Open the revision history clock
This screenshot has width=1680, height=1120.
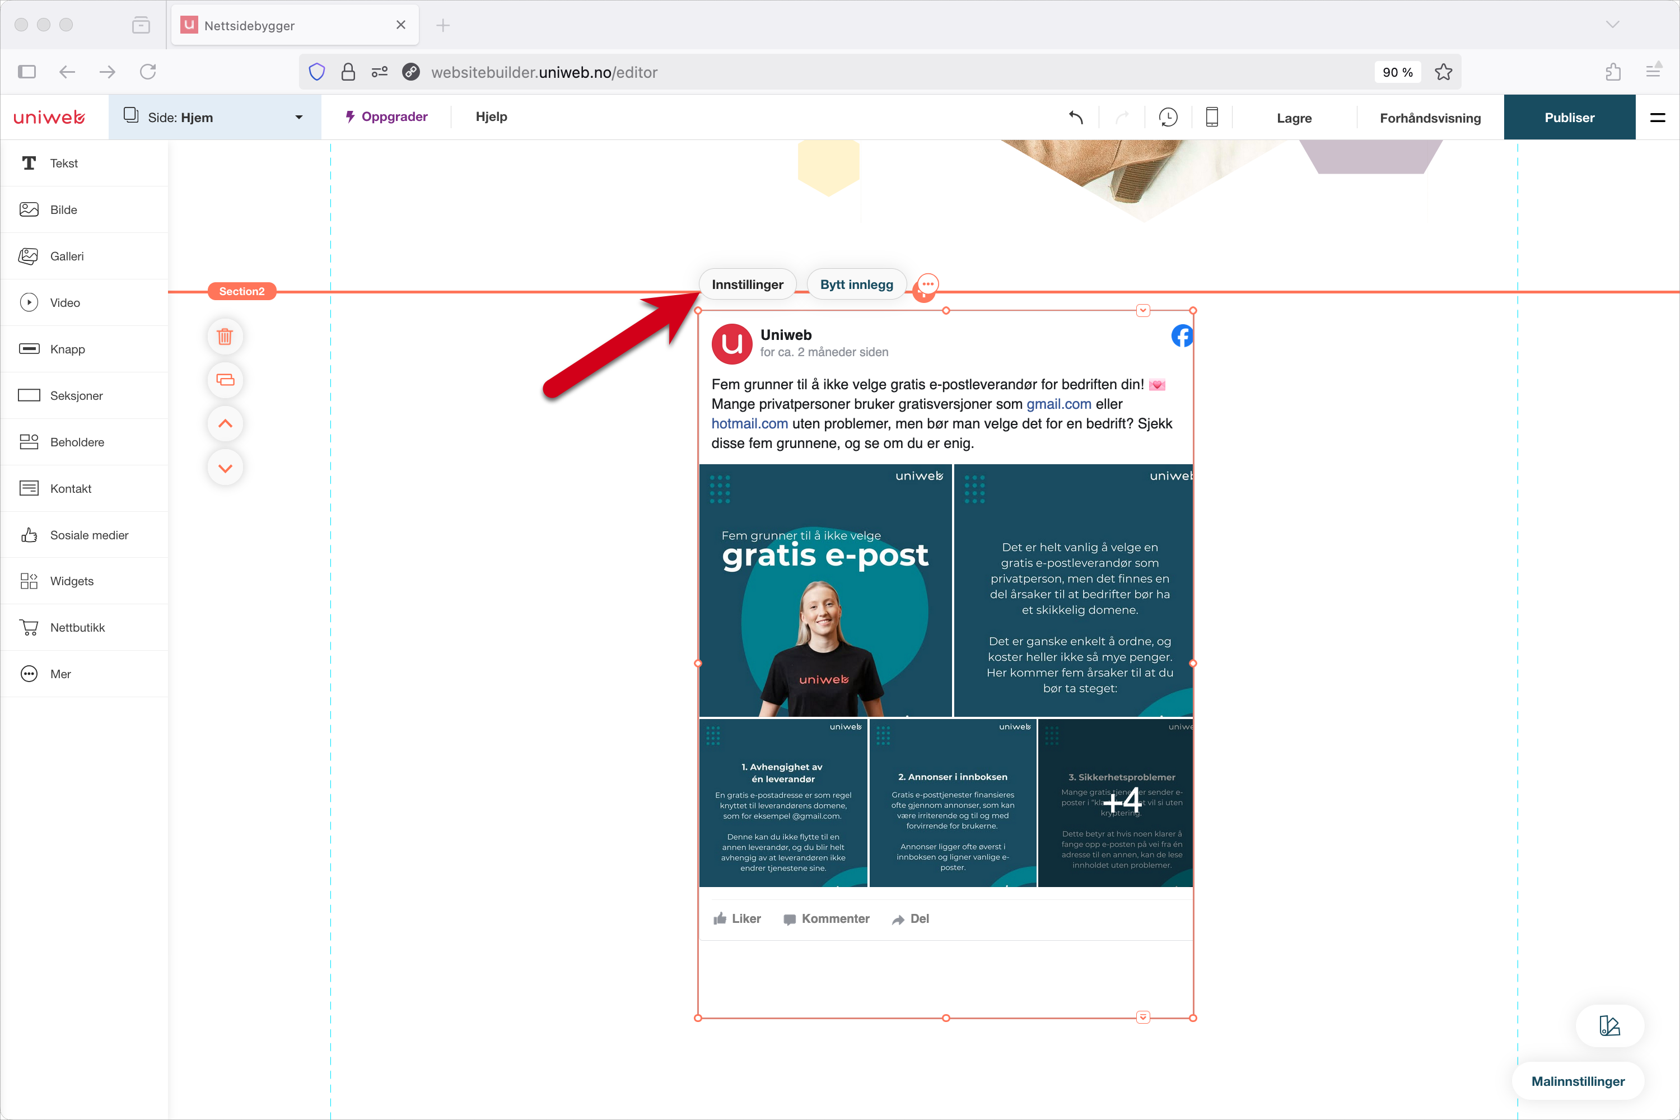point(1168,117)
